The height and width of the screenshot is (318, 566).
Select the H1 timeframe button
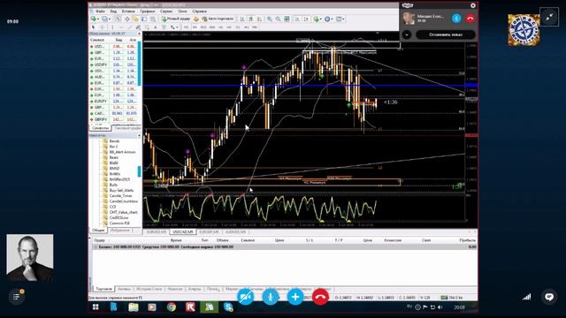click(221, 27)
